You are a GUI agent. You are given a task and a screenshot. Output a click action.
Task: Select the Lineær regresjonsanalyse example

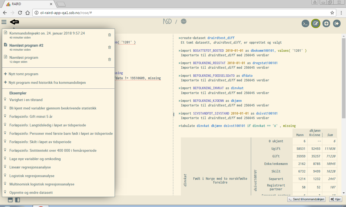[30, 167]
